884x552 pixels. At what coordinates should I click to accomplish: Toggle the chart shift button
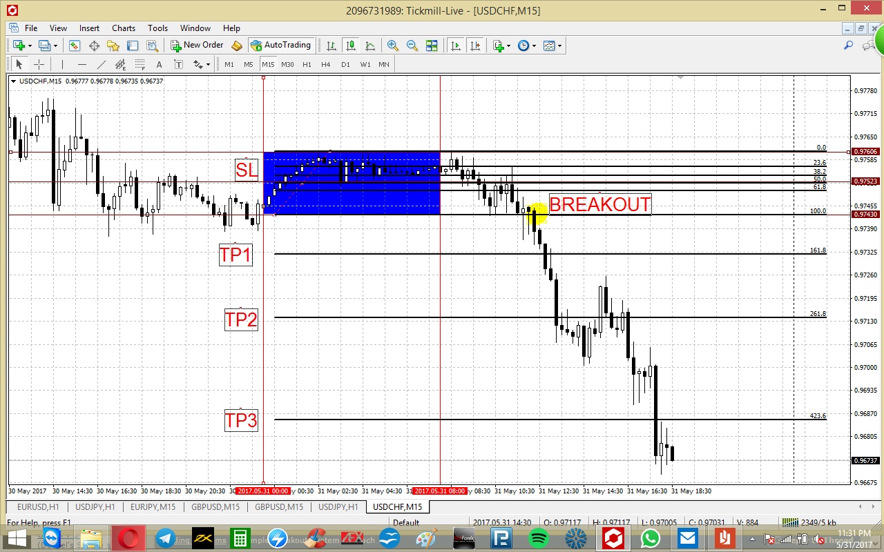pos(475,46)
